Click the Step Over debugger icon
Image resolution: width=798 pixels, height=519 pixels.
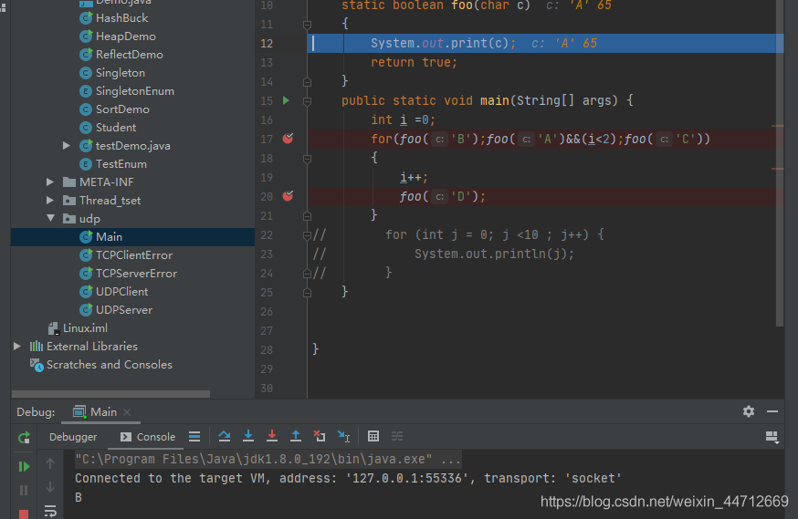click(x=225, y=437)
